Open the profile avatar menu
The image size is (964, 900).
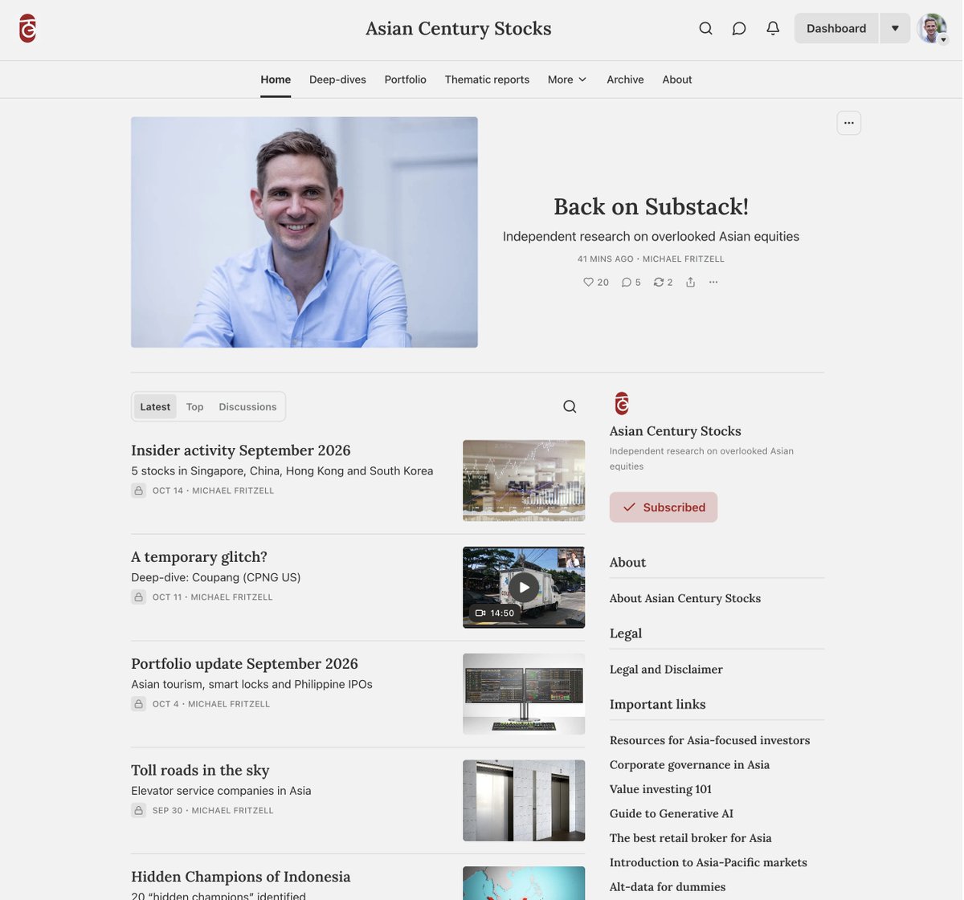(x=933, y=28)
